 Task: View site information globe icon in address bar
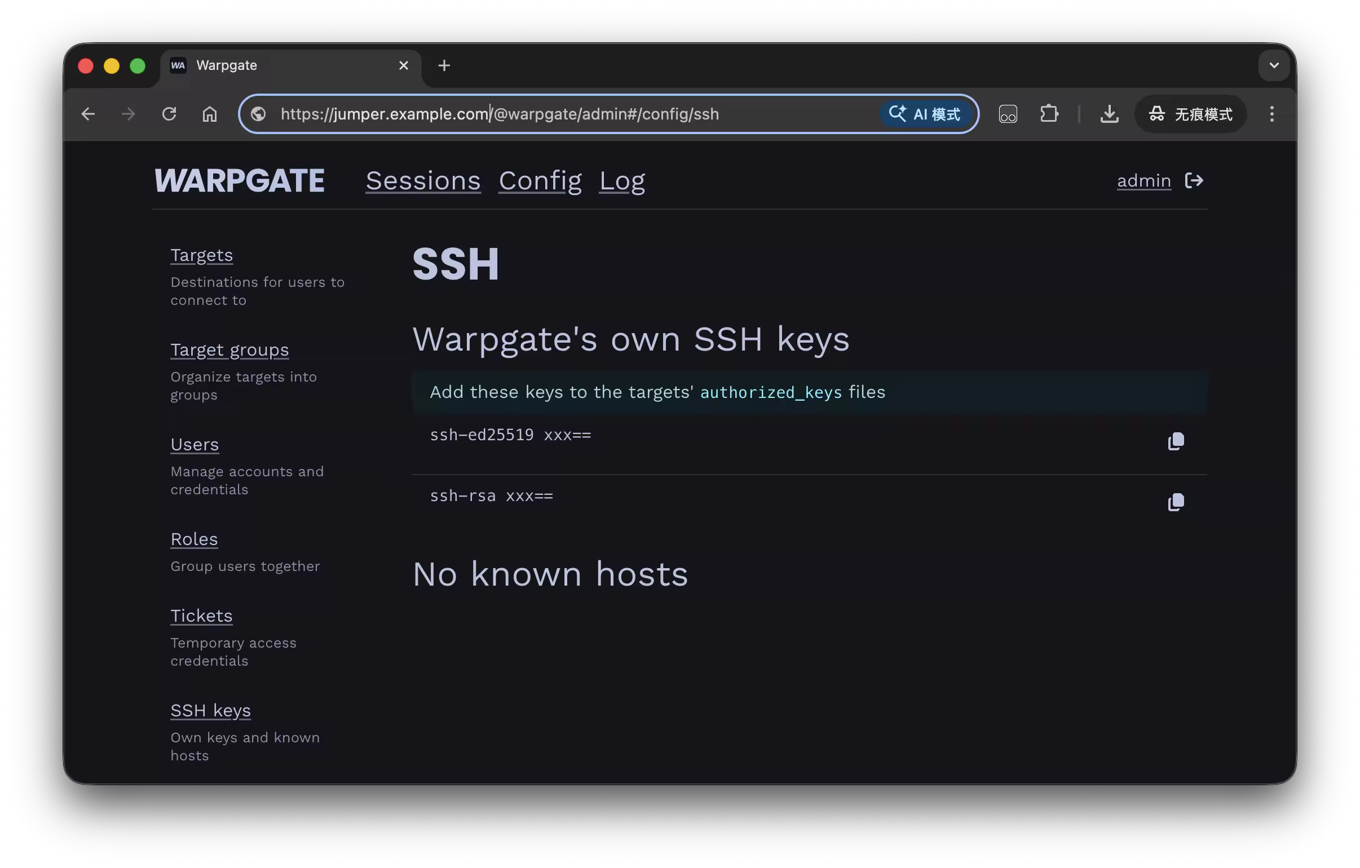click(259, 114)
